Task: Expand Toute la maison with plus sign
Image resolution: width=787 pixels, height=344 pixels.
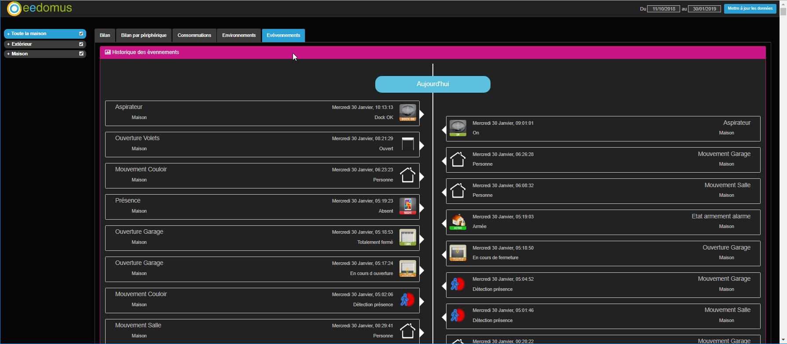Action: (x=8, y=34)
